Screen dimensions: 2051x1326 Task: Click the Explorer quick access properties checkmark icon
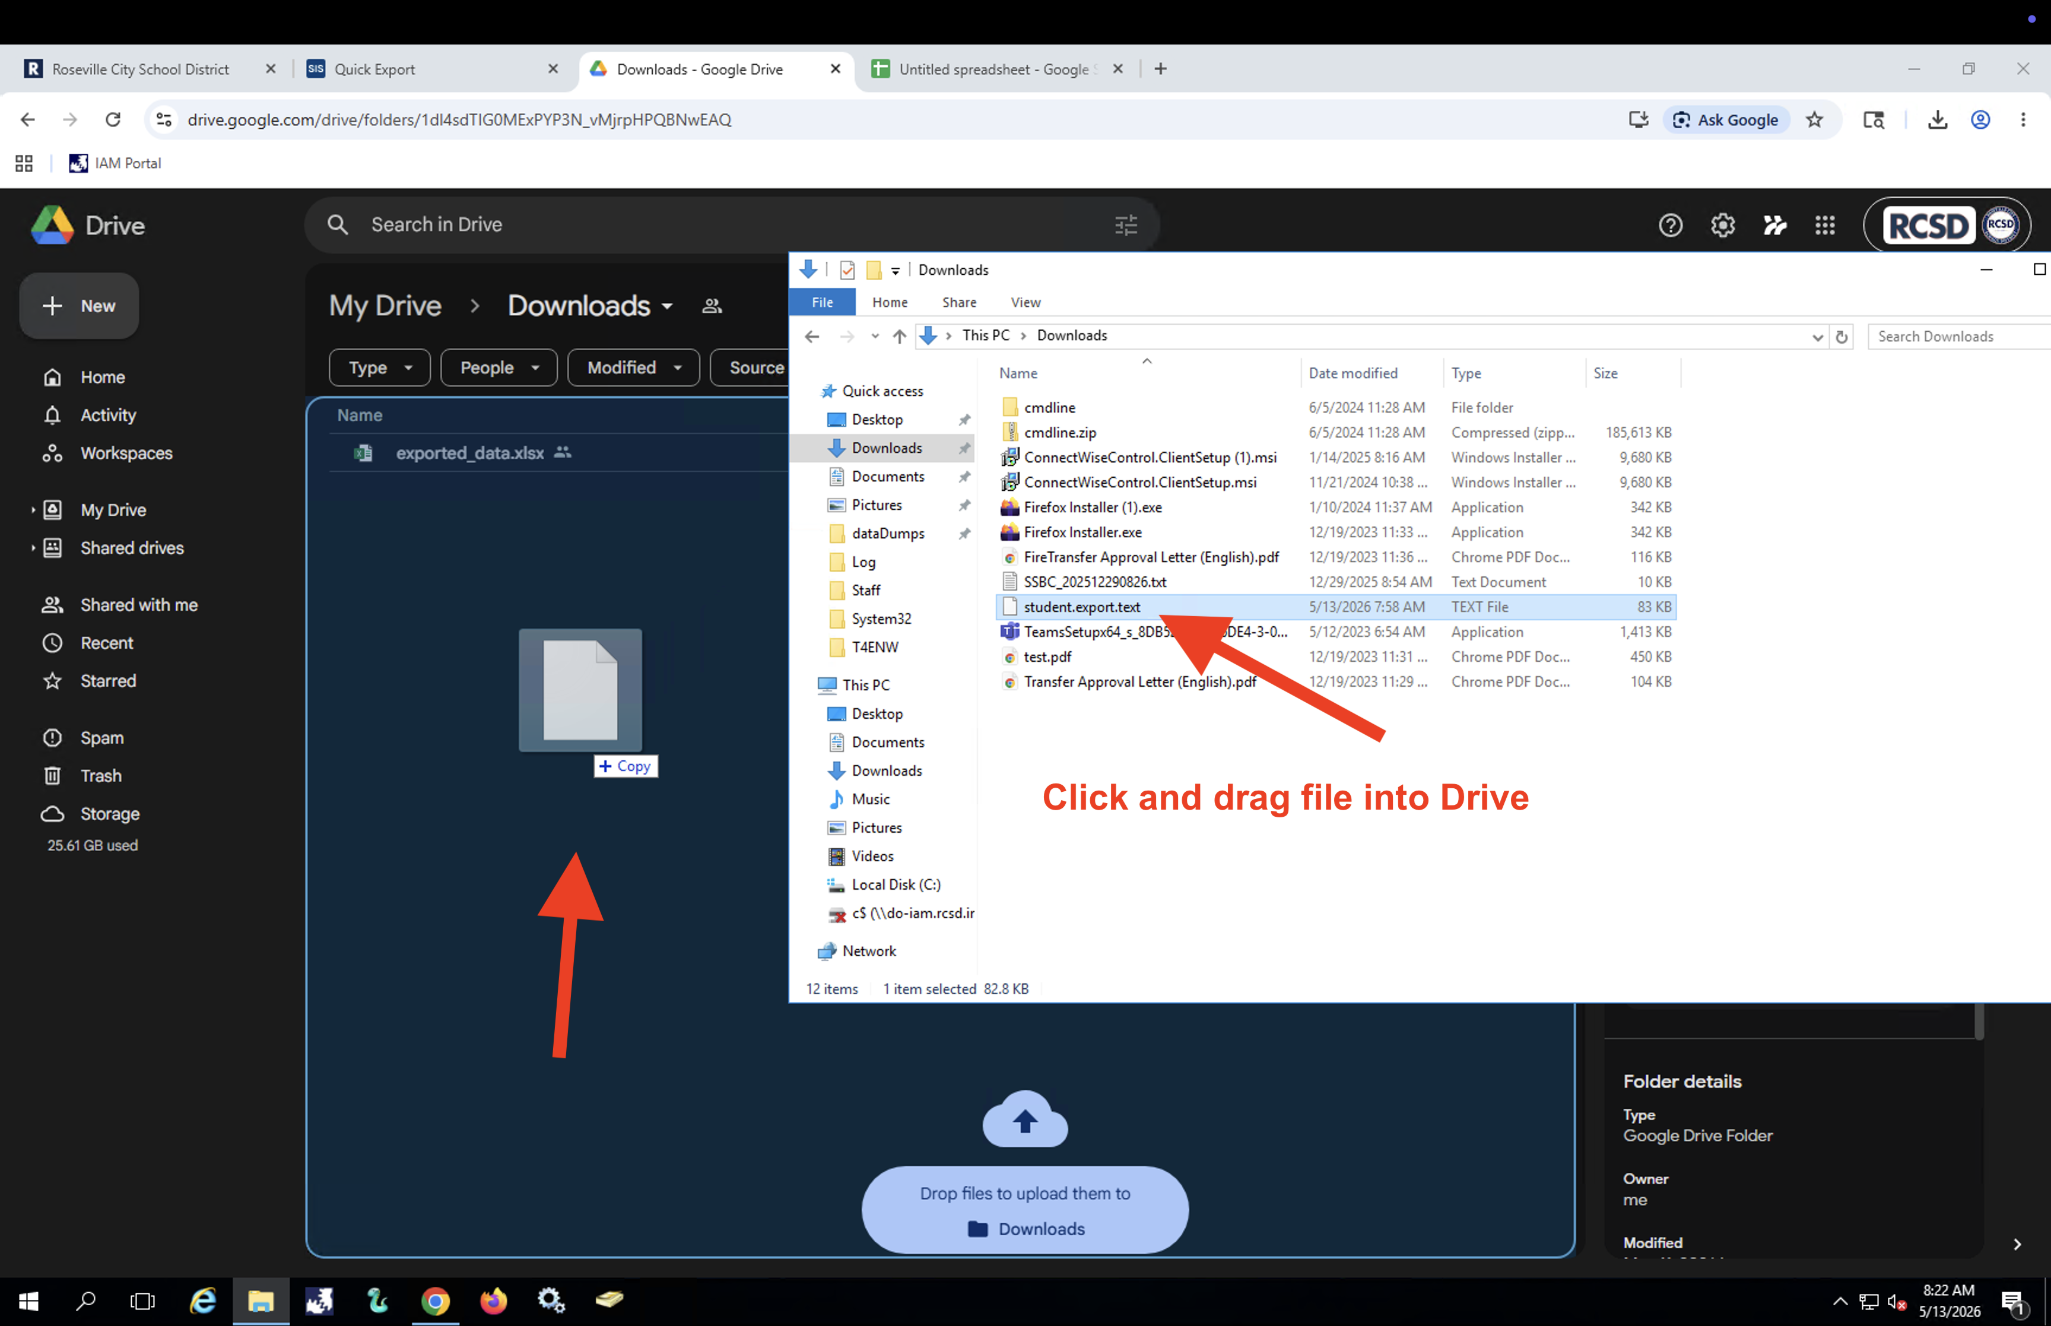point(847,271)
